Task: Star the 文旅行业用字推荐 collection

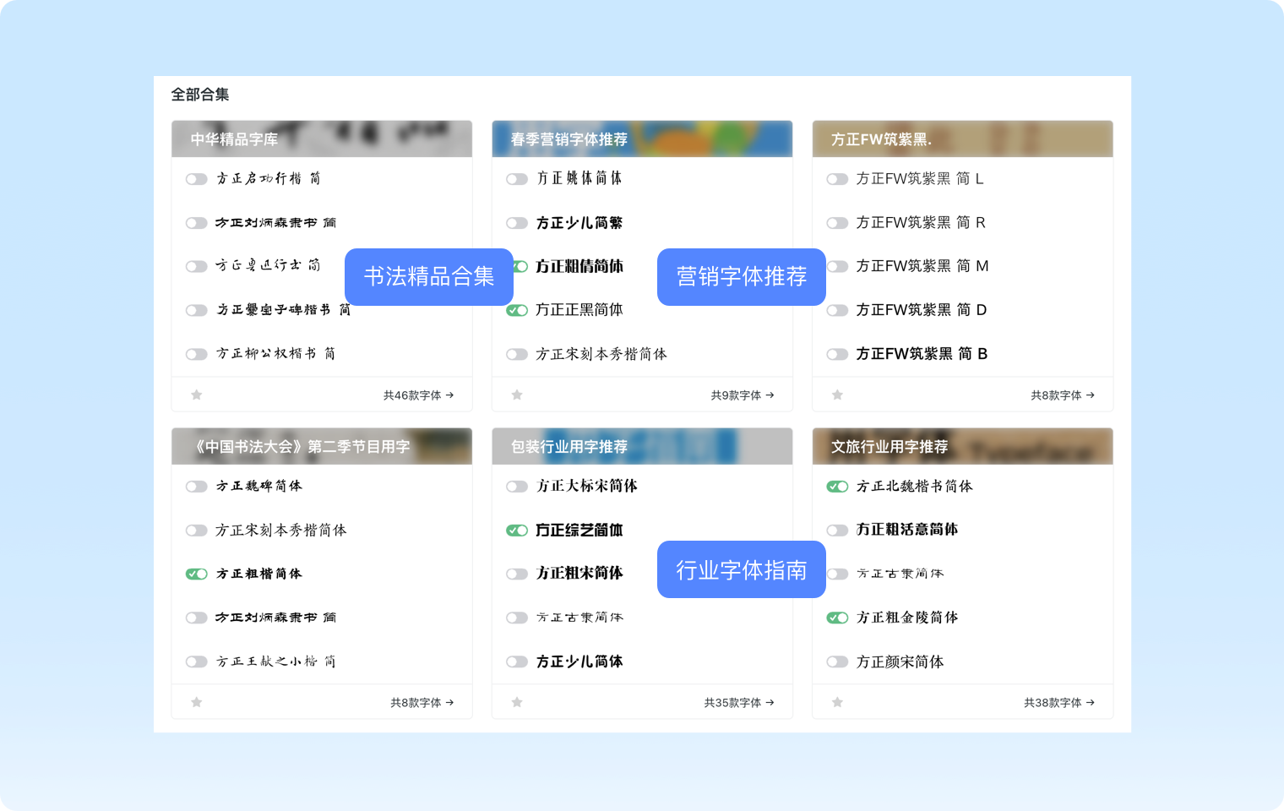Action: tap(837, 702)
